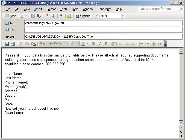The height and width of the screenshot is (140, 185).
Task: Toggle Bold formatting
Action: (93, 44)
